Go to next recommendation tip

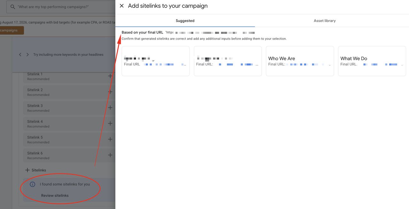27,55
